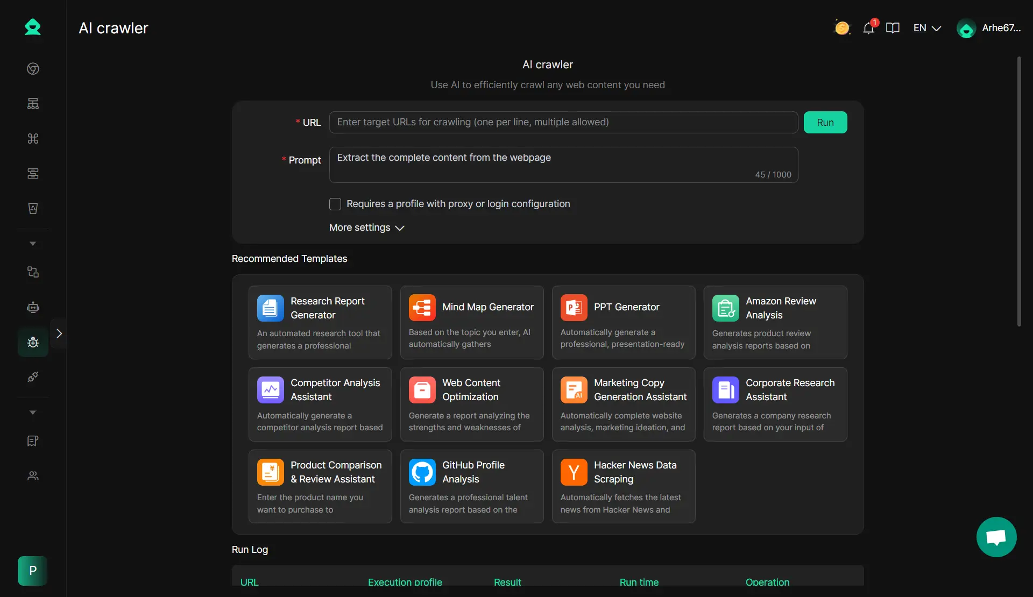Screen dimensions: 1033x597
Task: Click the page vertical scrollbar
Action: click(x=1018, y=191)
